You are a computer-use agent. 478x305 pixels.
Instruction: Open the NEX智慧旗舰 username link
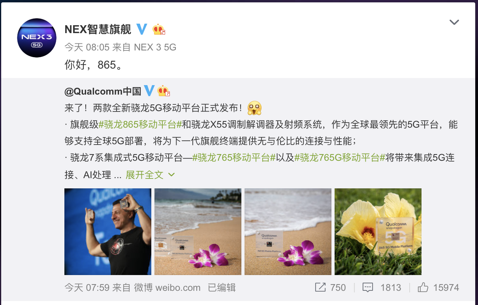(98, 29)
